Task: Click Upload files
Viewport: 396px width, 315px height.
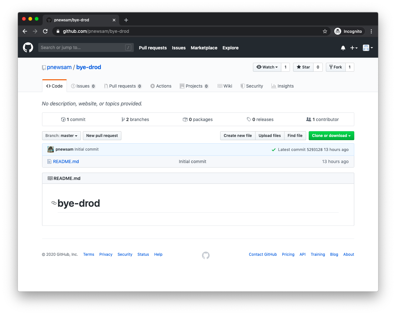Action: 270,136
